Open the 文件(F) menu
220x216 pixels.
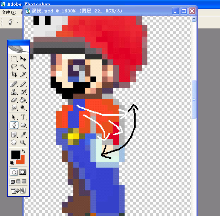(9, 12)
